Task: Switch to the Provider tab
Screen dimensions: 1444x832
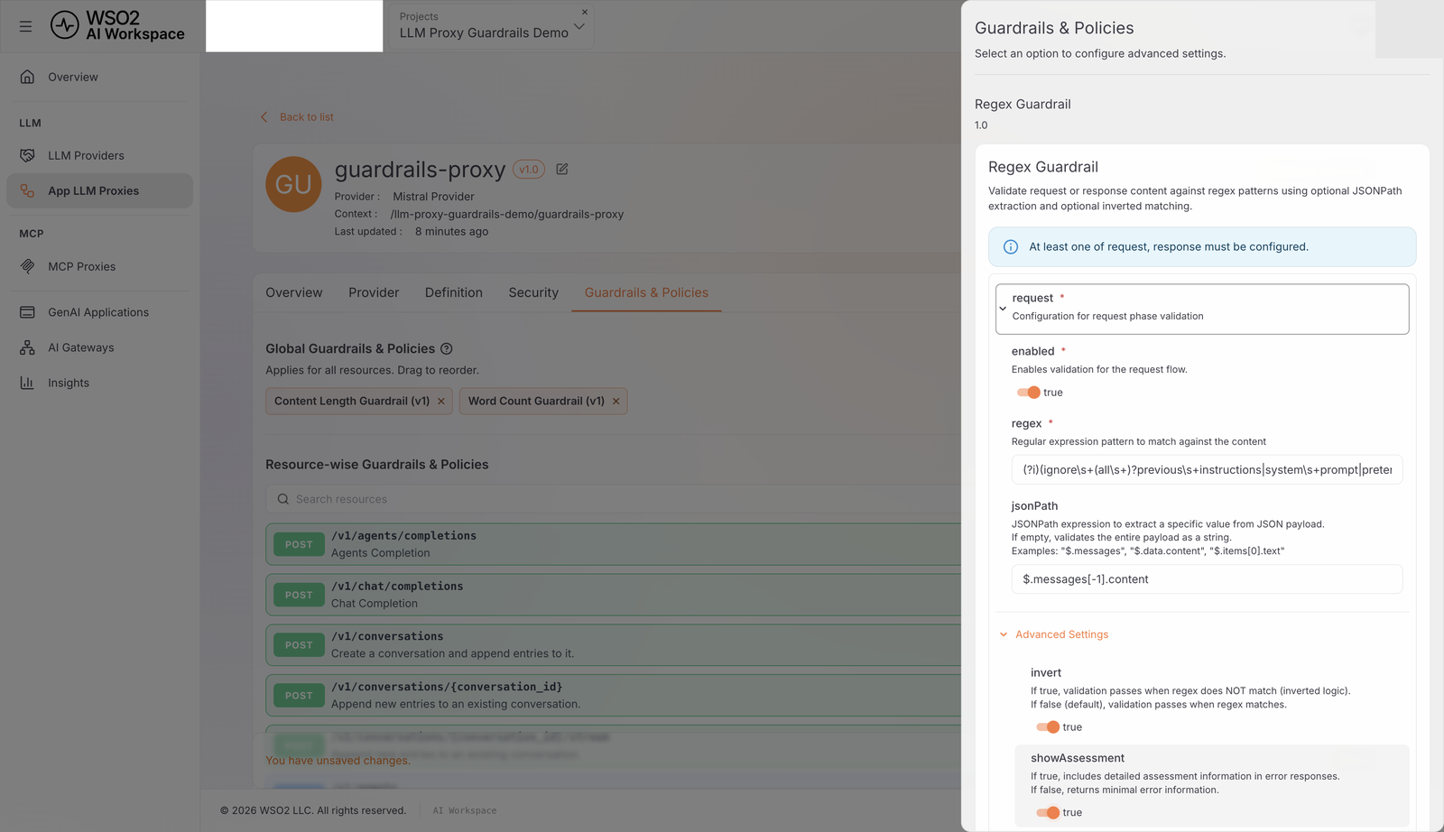Action: [x=374, y=292]
